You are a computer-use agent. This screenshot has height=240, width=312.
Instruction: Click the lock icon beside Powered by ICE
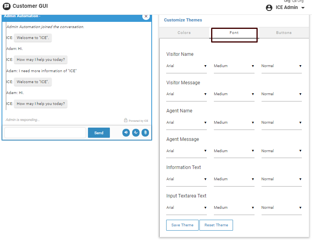click(x=126, y=121)
